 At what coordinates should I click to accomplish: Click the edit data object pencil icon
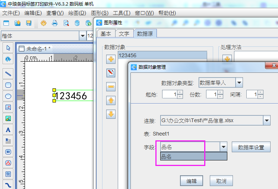(x=111, y=73)
